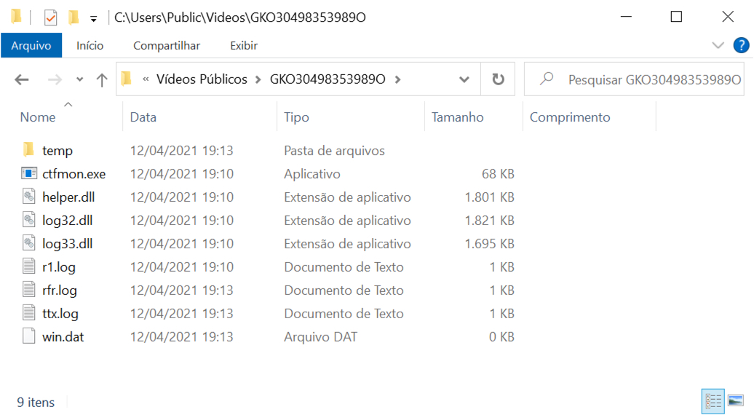Go up one folder level
This screenshot has height=415, width=754.
pos(101,79)
